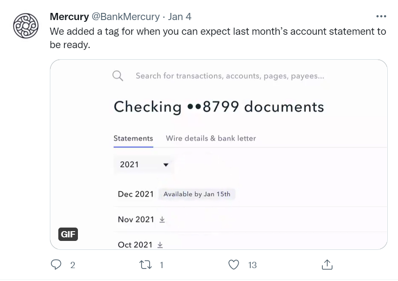Image resolution: width=398 pixels, height=281 pixels.
Task: Open the 2021 year dropdown
Action: coord(144,165)
